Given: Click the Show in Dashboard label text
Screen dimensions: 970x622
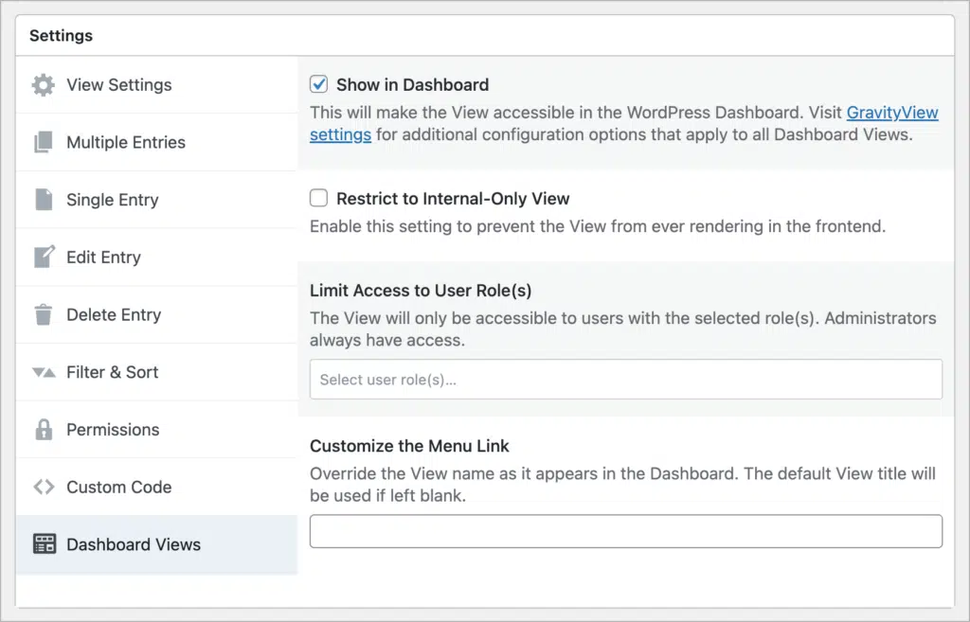Looking at the screenshot, I should click(413, 84).
